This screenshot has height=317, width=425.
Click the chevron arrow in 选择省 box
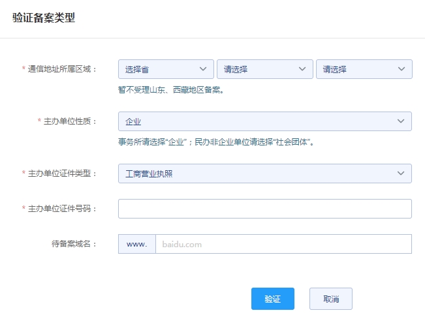[202, 69]
